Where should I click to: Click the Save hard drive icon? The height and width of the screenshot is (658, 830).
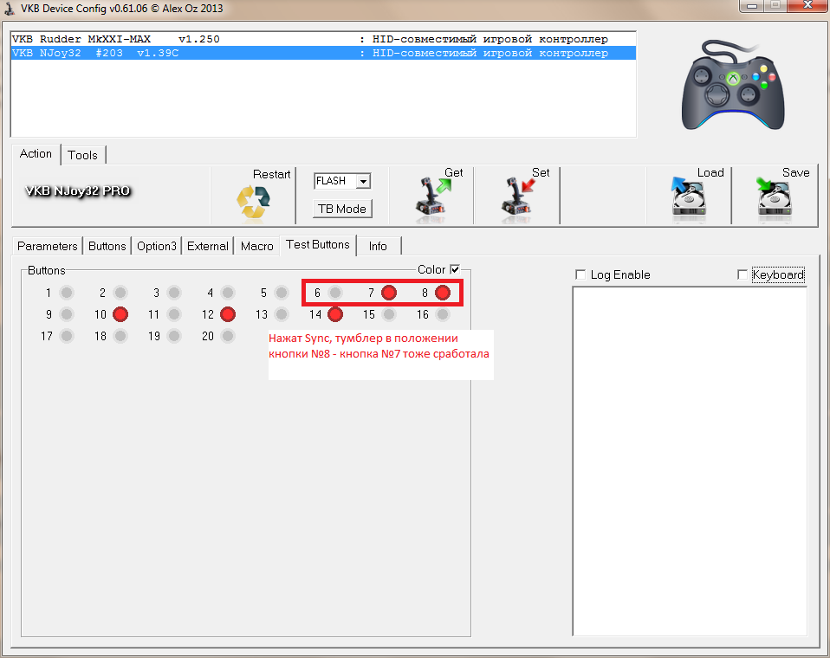click(x=774, y=199)
